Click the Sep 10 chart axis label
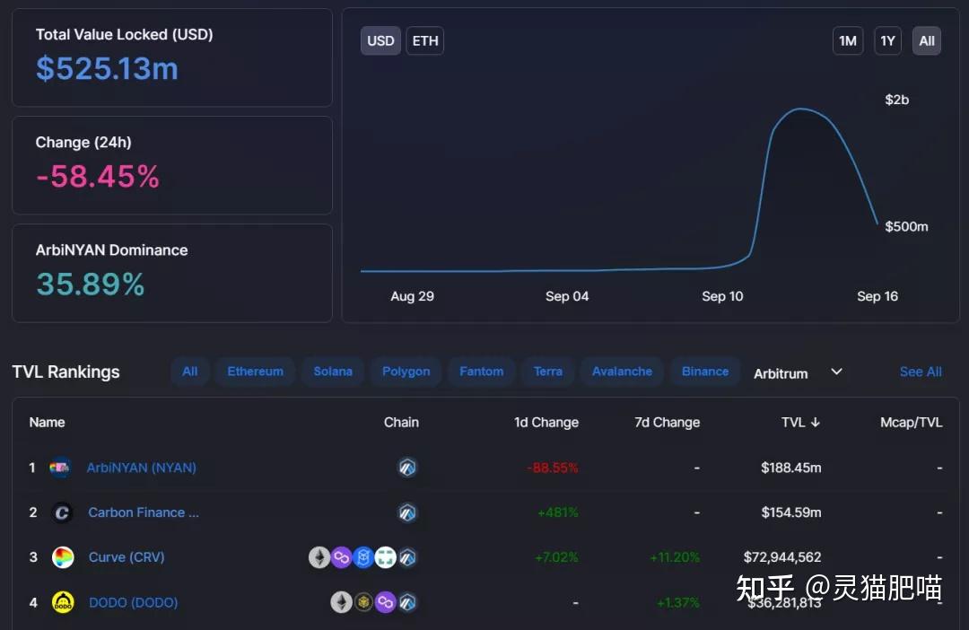This screenshot has width=969, height=630. [722, 296]
